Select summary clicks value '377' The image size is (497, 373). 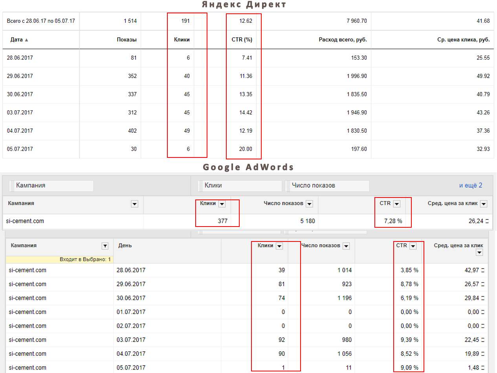point(223,221)
